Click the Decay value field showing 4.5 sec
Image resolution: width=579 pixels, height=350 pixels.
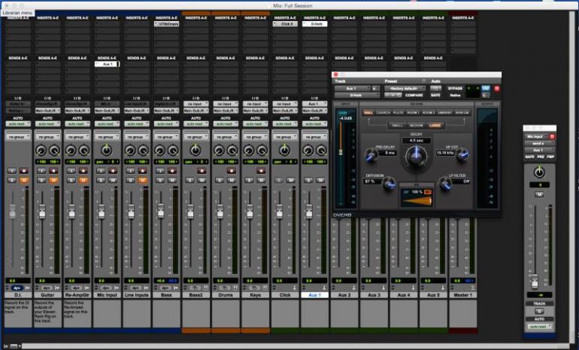(416, 141)
